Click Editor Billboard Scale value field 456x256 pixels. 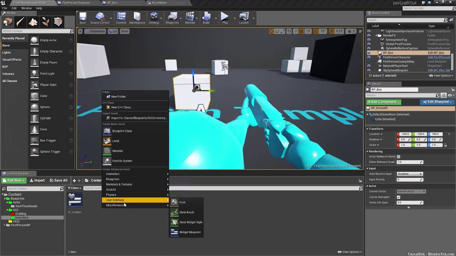[410, 162]
